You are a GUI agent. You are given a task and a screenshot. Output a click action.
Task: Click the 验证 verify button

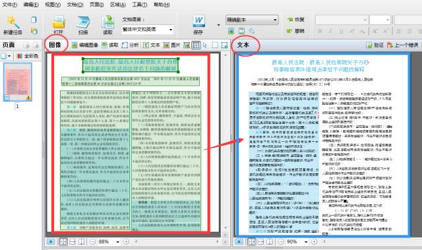point(375,45)
